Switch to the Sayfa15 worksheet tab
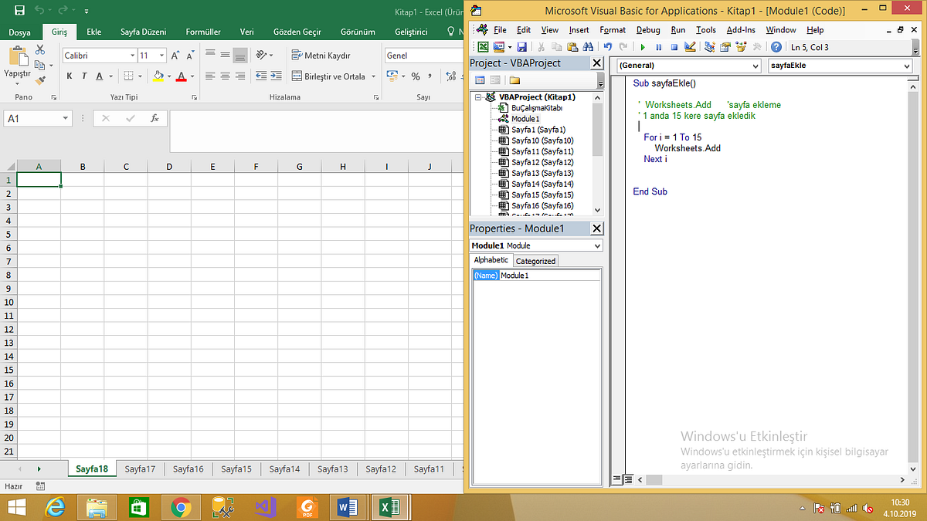927x521 pixels. click(236, 469)
